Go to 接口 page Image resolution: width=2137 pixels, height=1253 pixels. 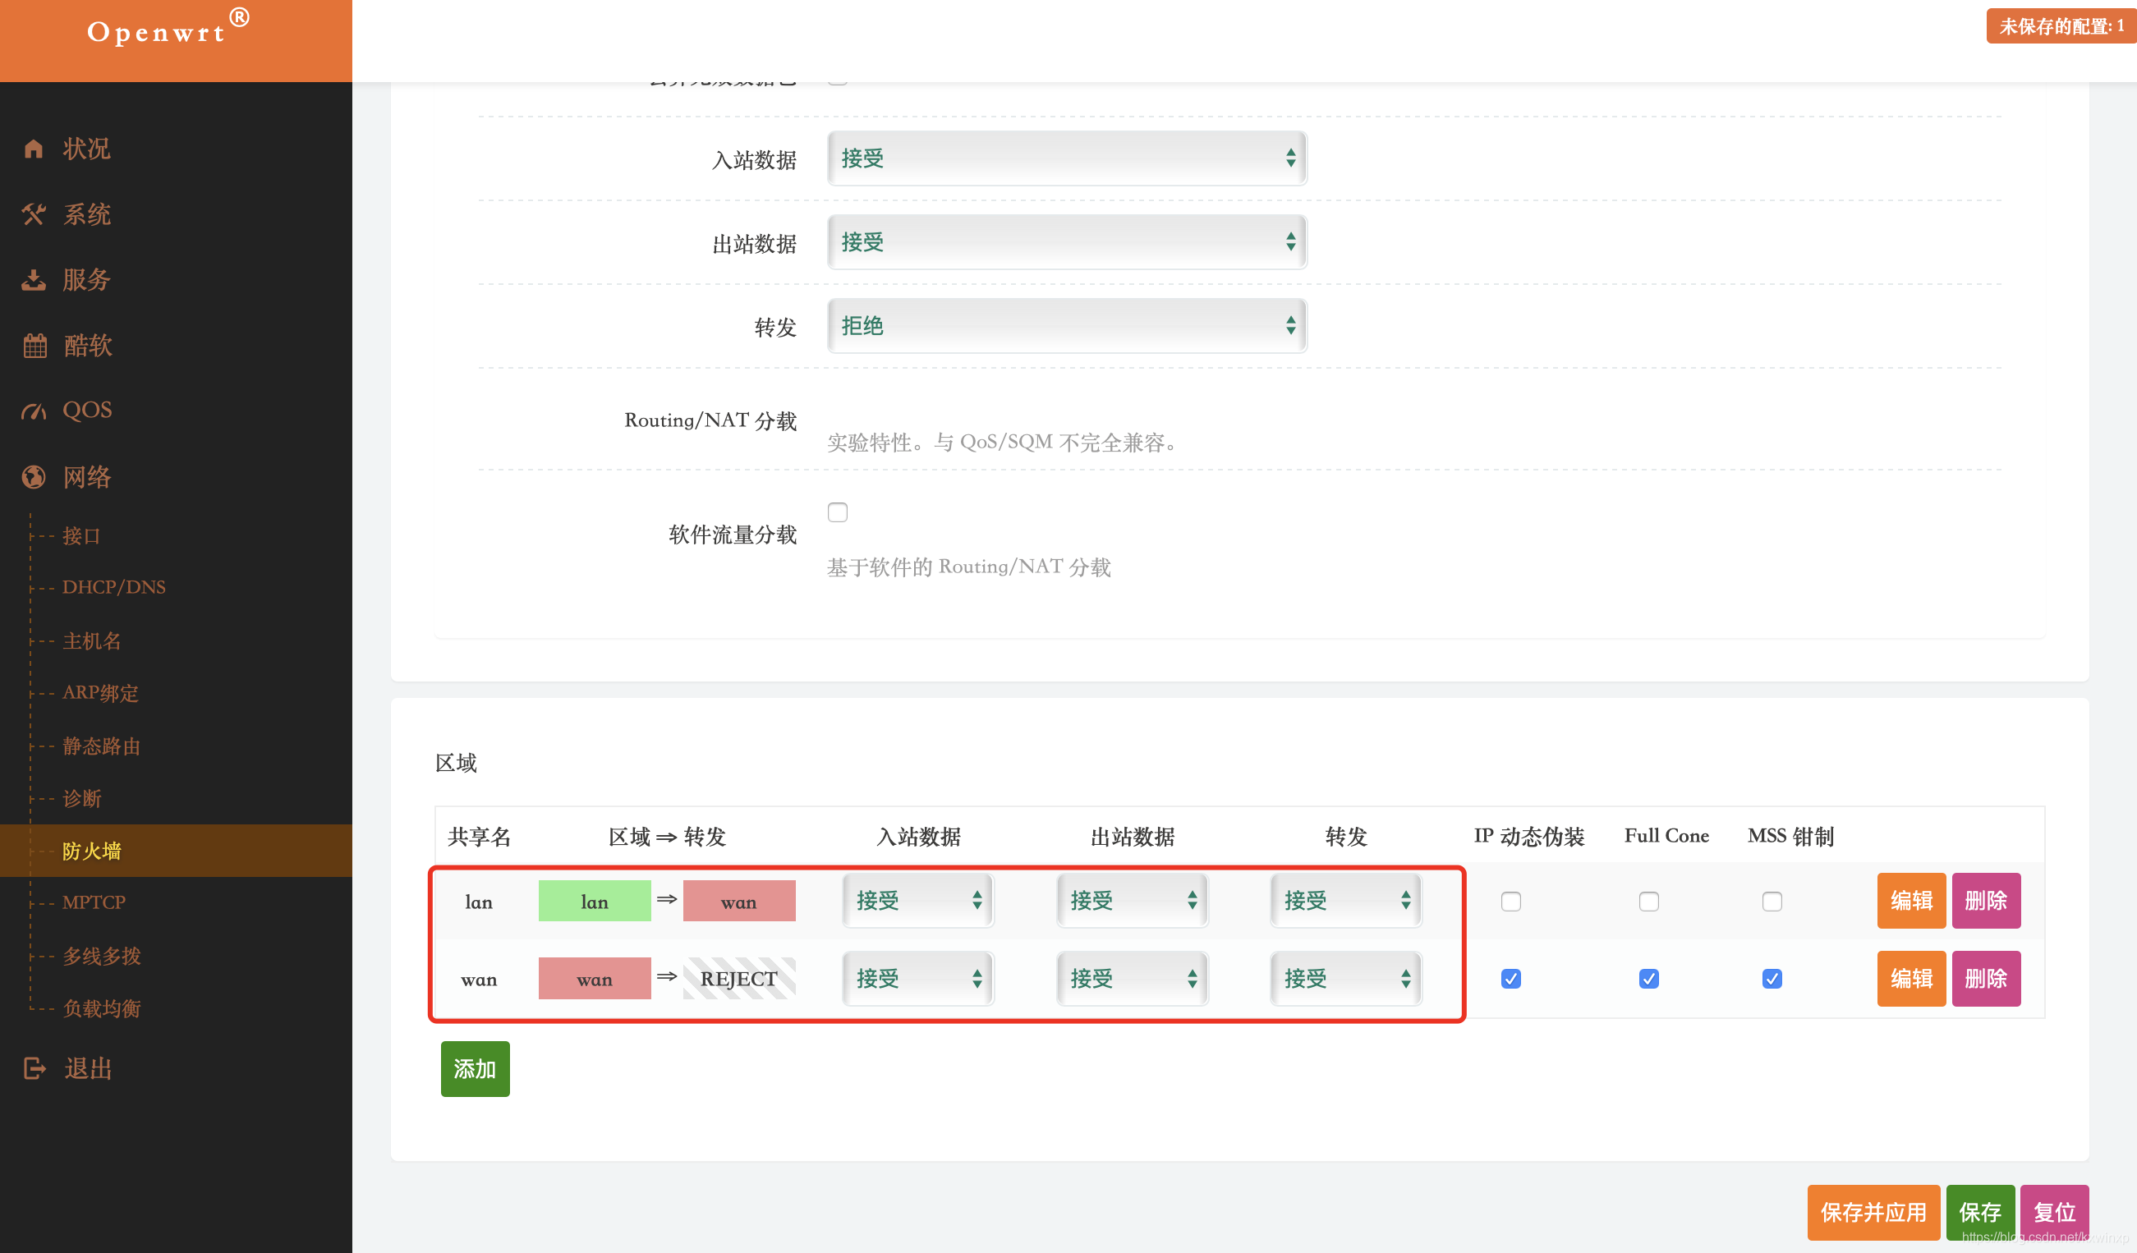click(81, 536)
